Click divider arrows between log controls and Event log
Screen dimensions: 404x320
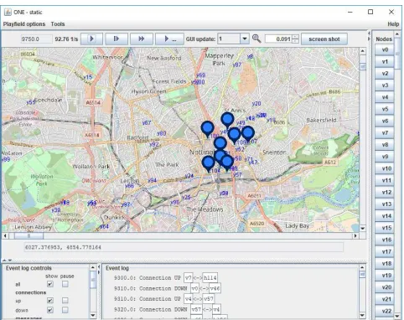(99, 269)
